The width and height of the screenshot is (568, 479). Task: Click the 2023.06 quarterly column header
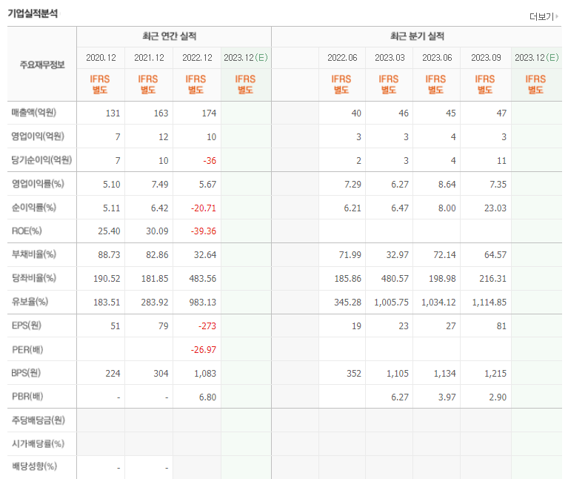437,58
